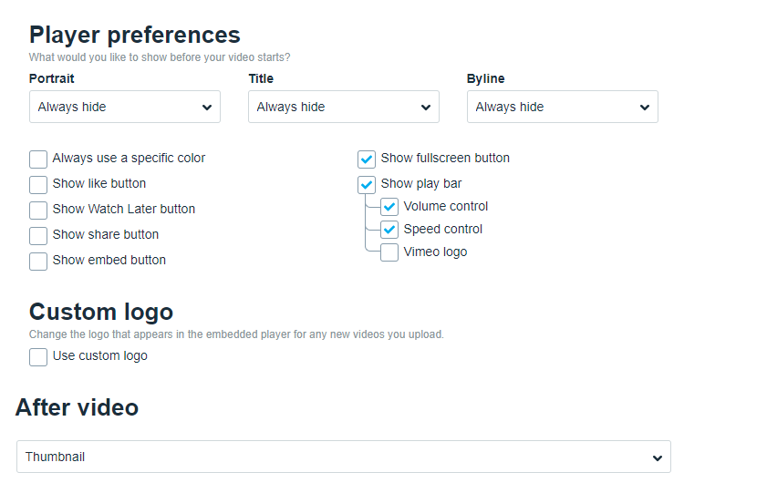Disable the 'Show play bar' checkbox

coord(367,185)
